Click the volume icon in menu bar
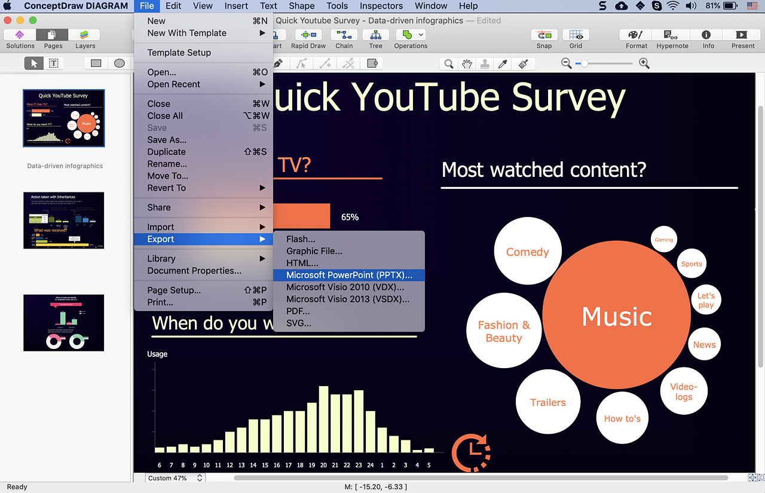 coord(691,6)
